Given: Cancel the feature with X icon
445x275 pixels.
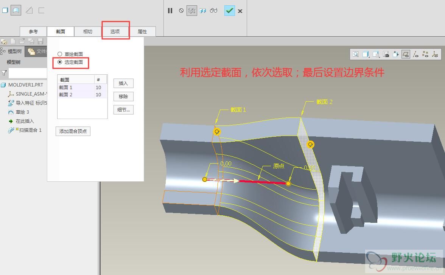Looking at the screenshot, I should tap(240, 11).
